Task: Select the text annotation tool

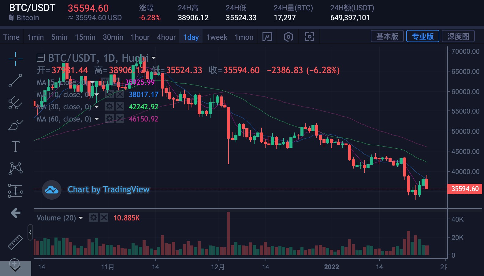Action: tap(15, 147)
